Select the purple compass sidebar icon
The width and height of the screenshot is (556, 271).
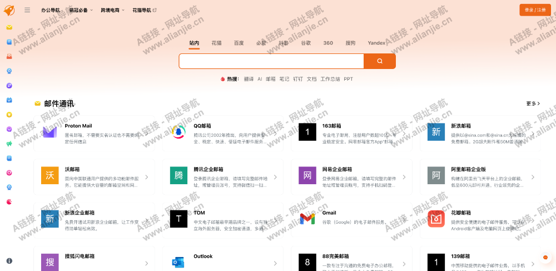tap(9, 85)
